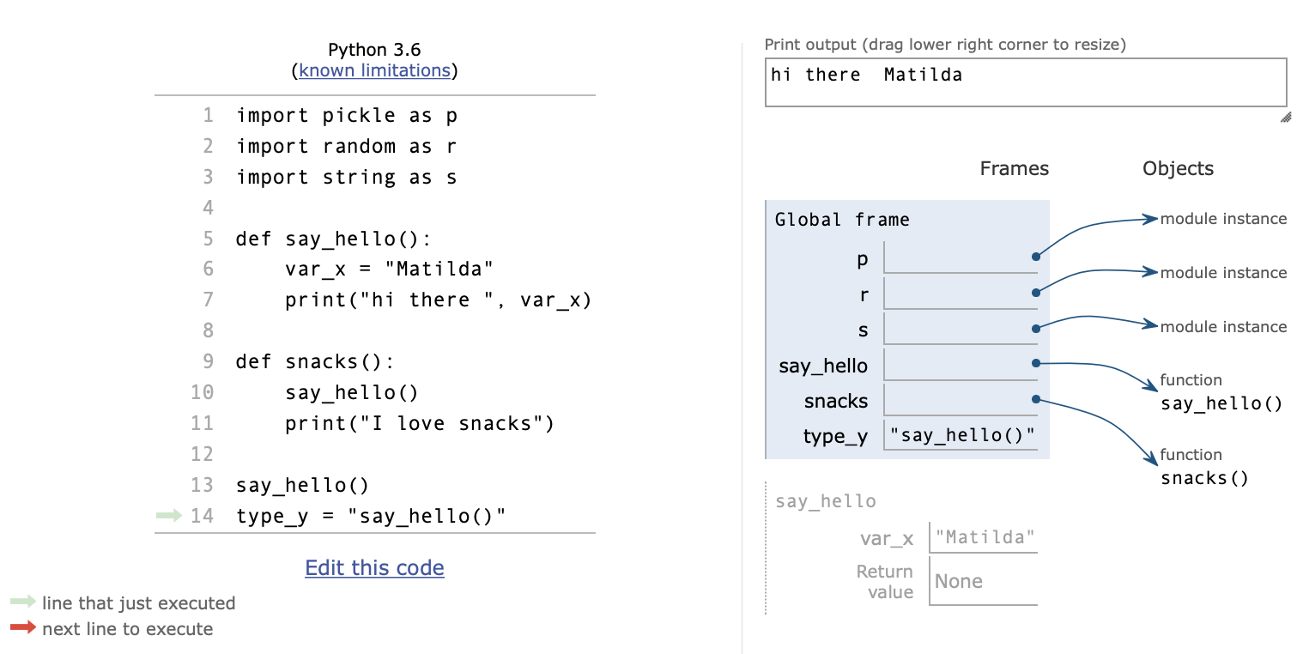
Task: Click the green arrow beside line 14
Action: [x=170, y=516]
